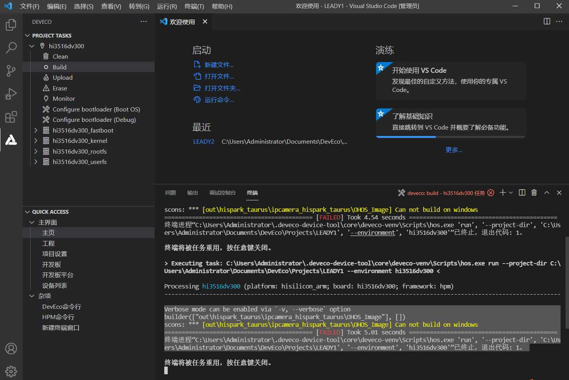
Task: Open the 开始使用 VS Code walkthrough card
Action: 451,80
